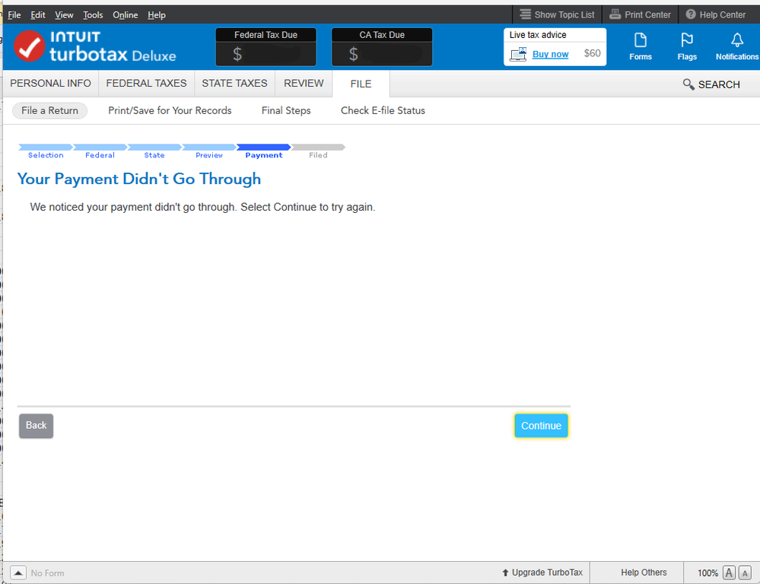Screen dimensions: 760x584
Task: Show Notifications via the bell icon
Action: coord(736,46)
